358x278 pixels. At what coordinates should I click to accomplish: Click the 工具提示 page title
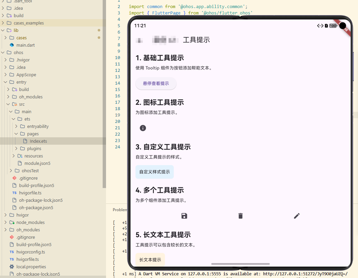[x=196, y=40]
